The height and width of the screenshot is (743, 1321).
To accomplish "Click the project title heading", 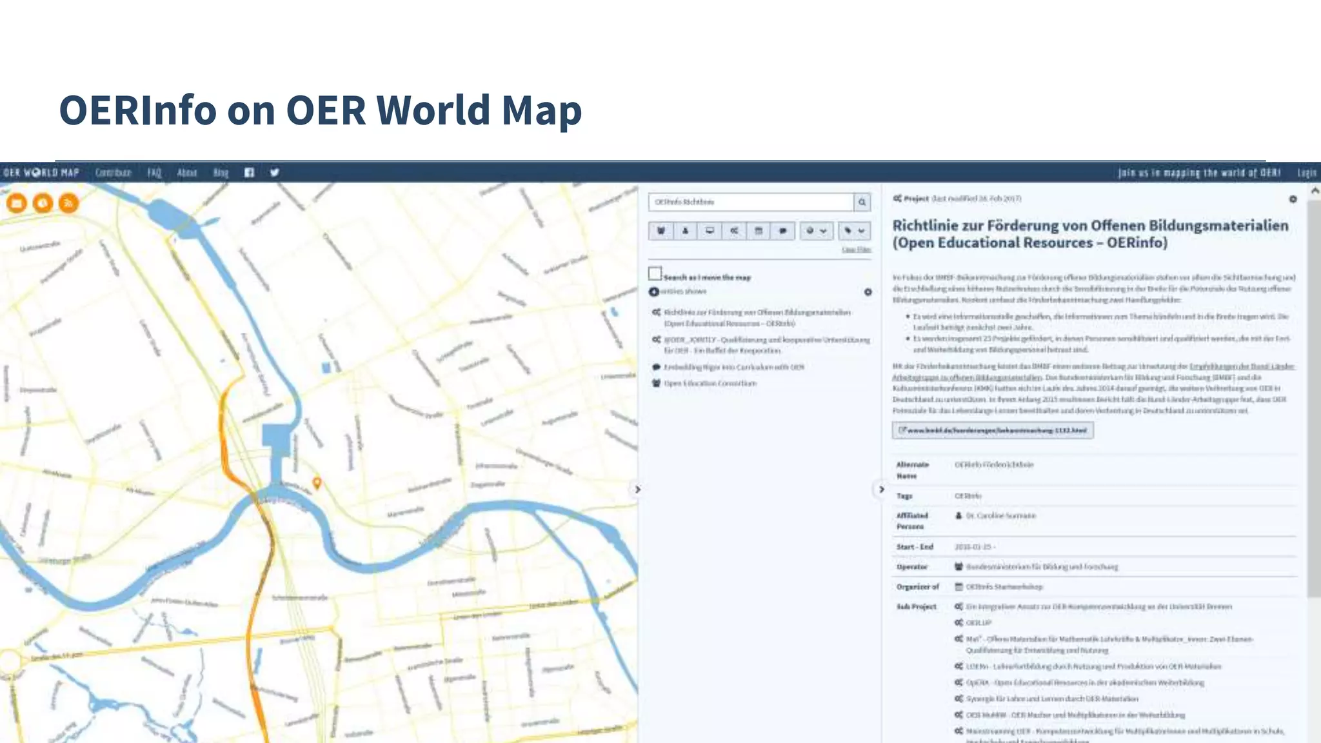I will pyautogui.click(x=1090, y=234).
